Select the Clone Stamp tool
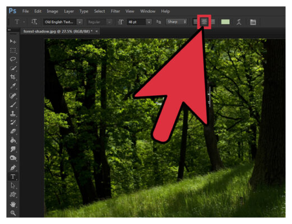This screenshot has height=224, width=292. pos(13,114)
